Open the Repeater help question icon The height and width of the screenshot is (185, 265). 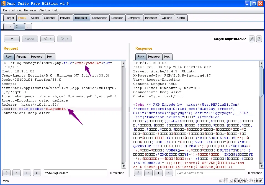click(259, 39)
